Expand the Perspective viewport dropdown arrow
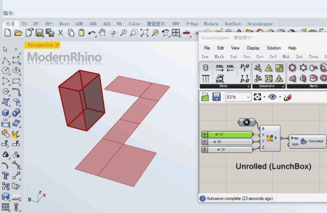 [x=58, y=45]
